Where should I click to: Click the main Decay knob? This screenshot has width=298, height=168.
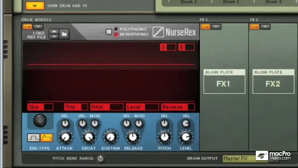88,137
